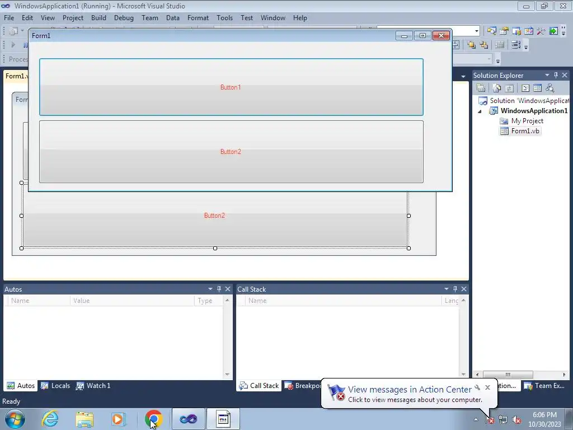
Task: Click View messages in Action Center link
Action: click(410, 390)
